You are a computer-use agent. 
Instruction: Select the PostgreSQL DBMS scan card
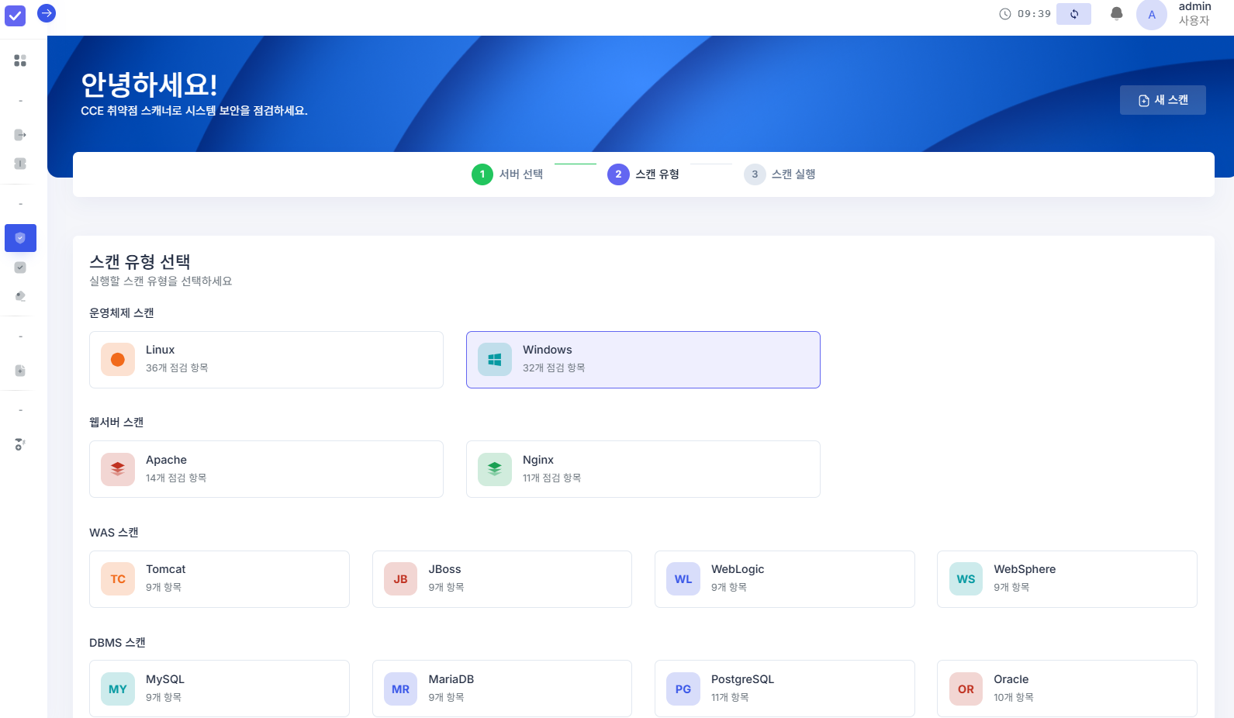784,689
